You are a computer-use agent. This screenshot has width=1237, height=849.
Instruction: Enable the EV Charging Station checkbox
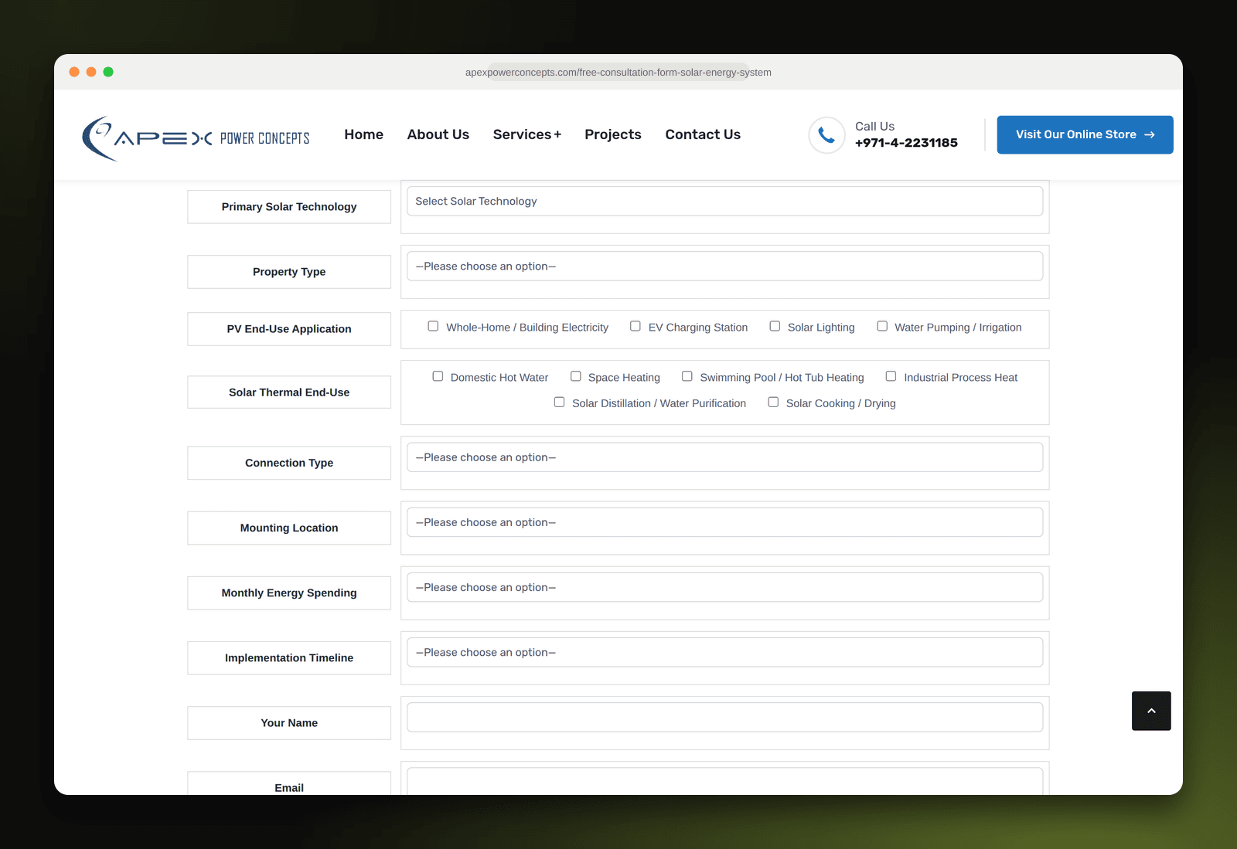pyautogui.click(x=636, y=326)
